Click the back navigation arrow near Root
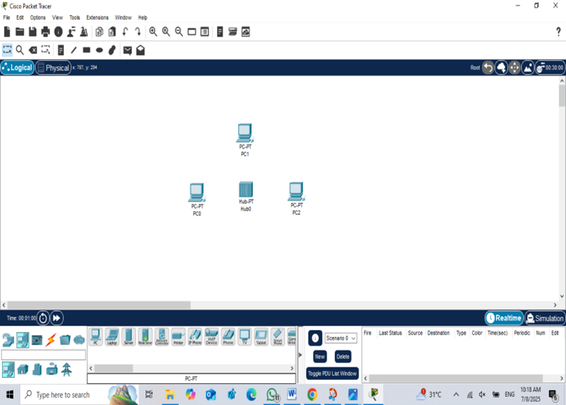Image resolution: width=566 pixels, height=405 pixels. point(488,67)
